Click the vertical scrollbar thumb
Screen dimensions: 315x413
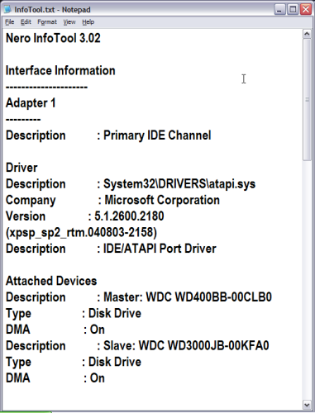coord(307,99)
